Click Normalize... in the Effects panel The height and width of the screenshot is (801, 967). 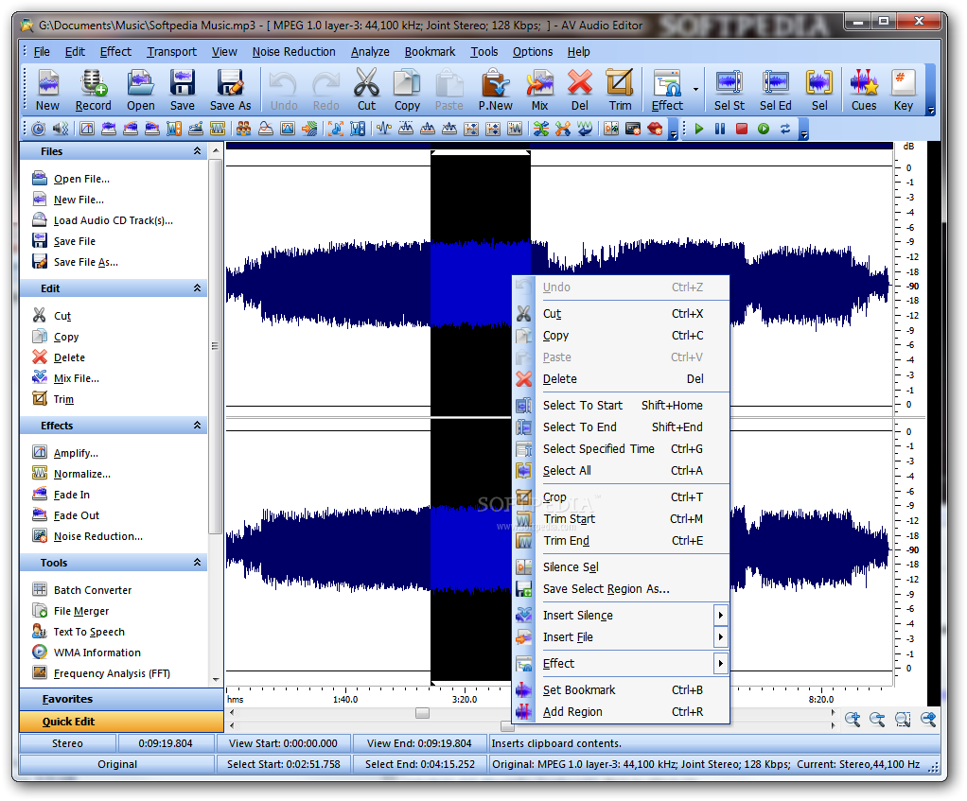click(82, 474)
